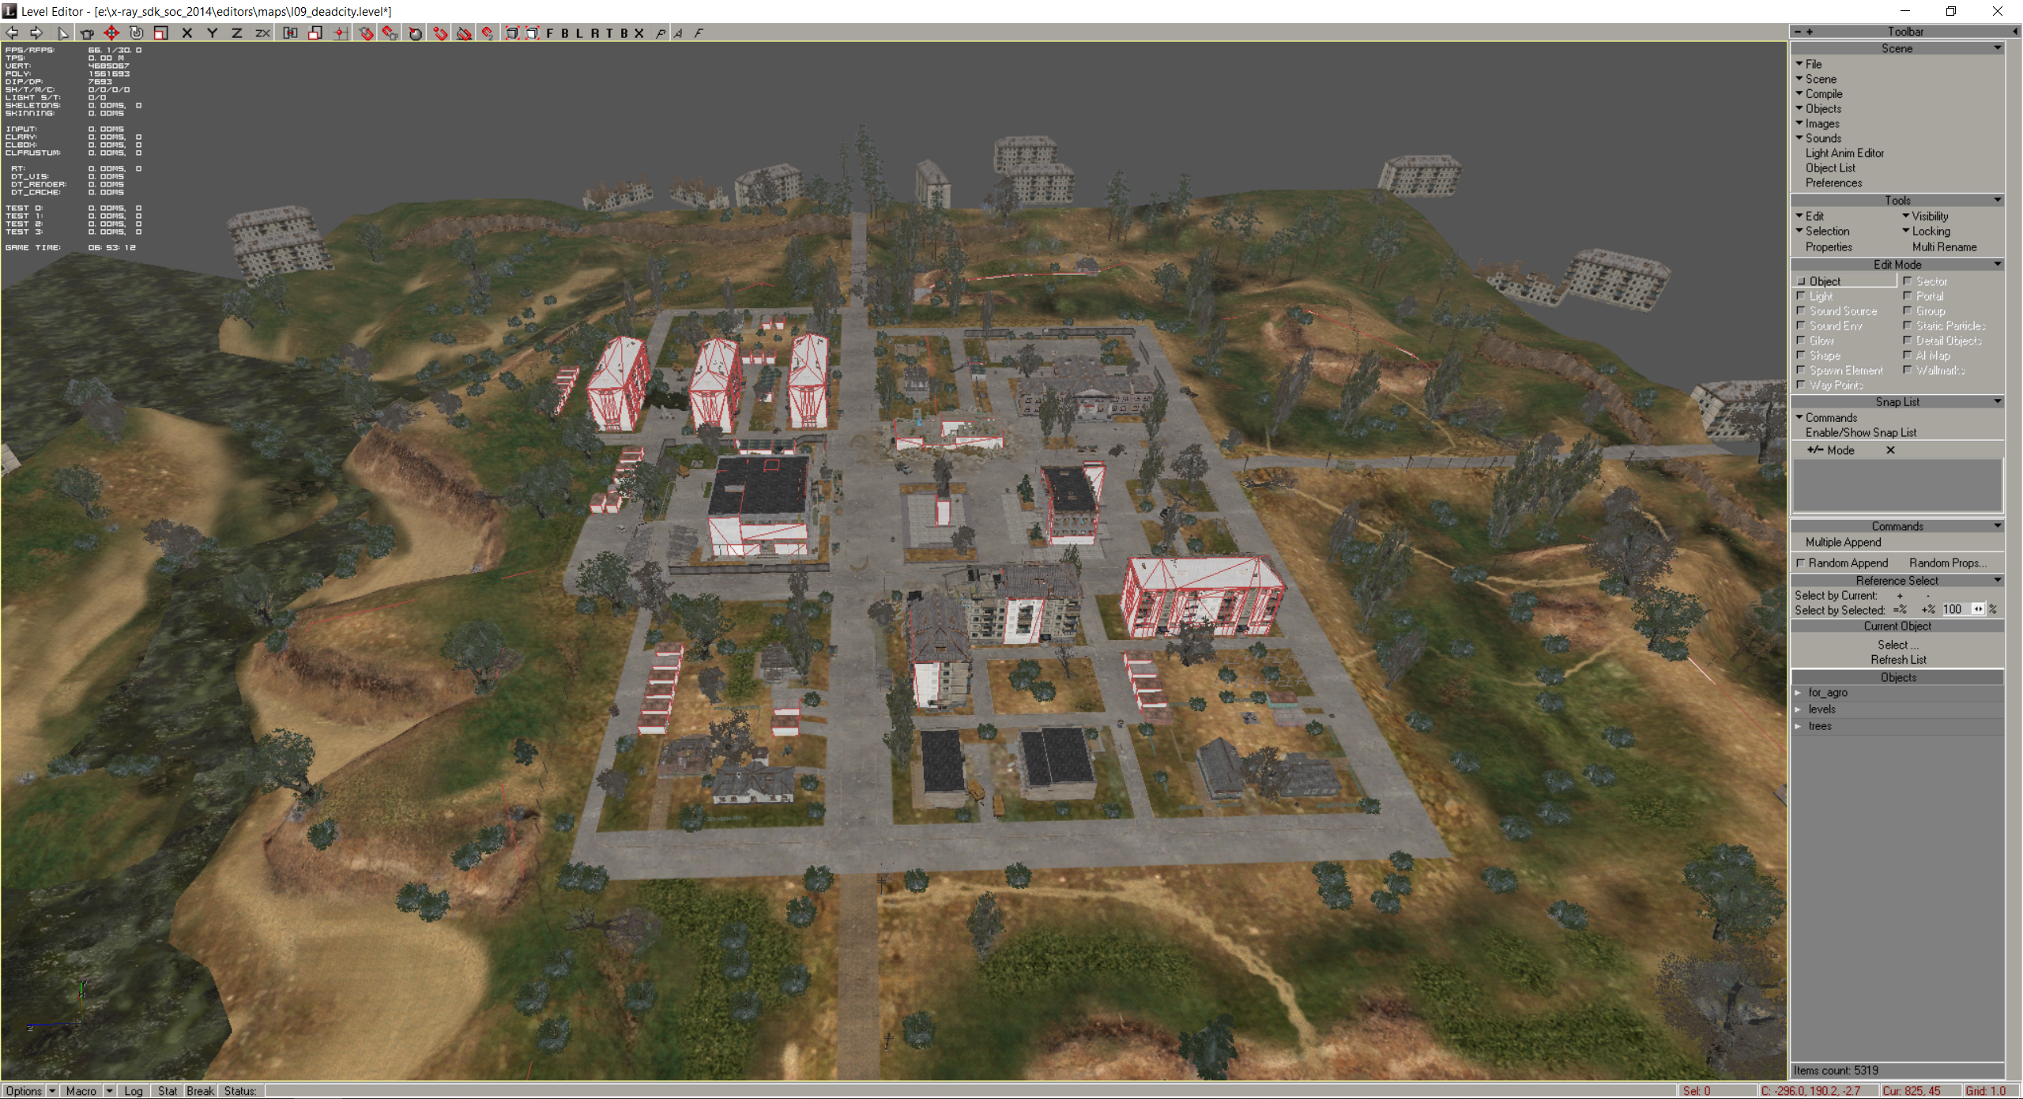Open the Compile menu
The height and width of the screenshot is (1099, 2023).
[1818, 94]
